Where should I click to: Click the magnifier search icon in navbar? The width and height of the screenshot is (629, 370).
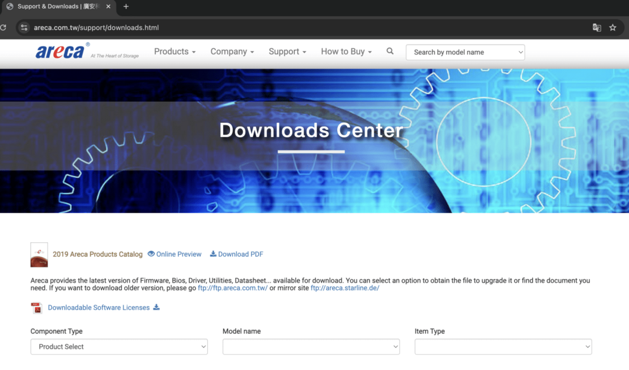(x=390, y=51)
